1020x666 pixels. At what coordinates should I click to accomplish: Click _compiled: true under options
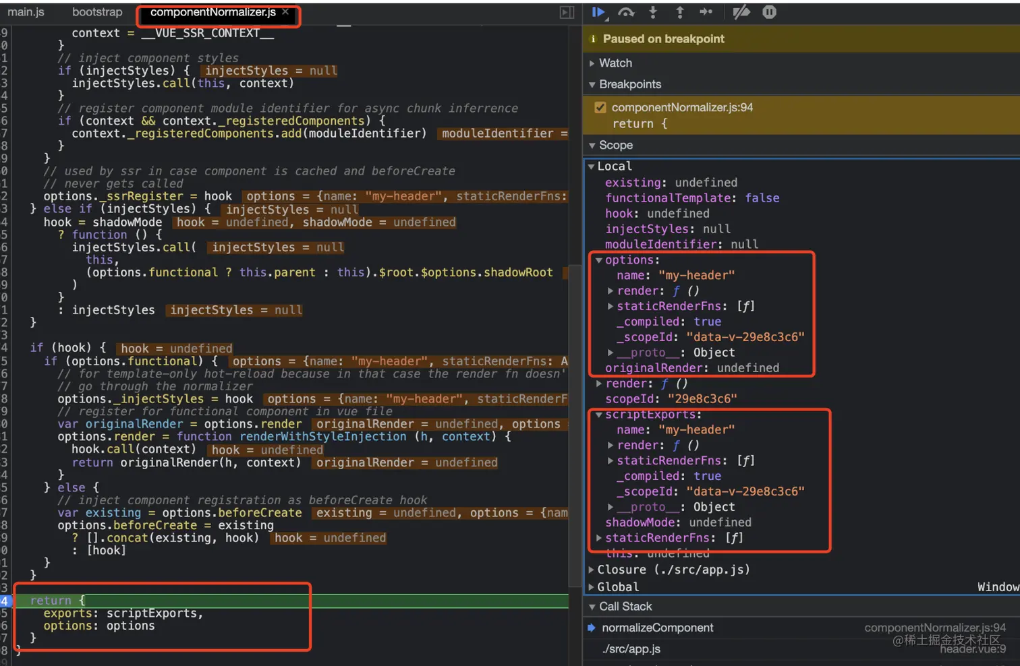coord(669,322)
